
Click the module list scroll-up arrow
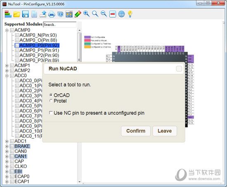click(79, 30)
